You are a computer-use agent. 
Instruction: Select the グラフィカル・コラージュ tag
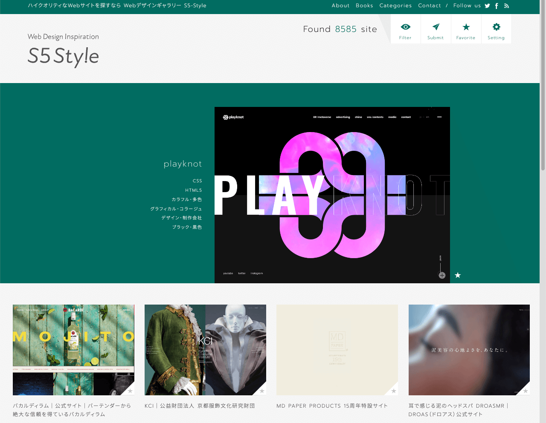click(176, 209)
